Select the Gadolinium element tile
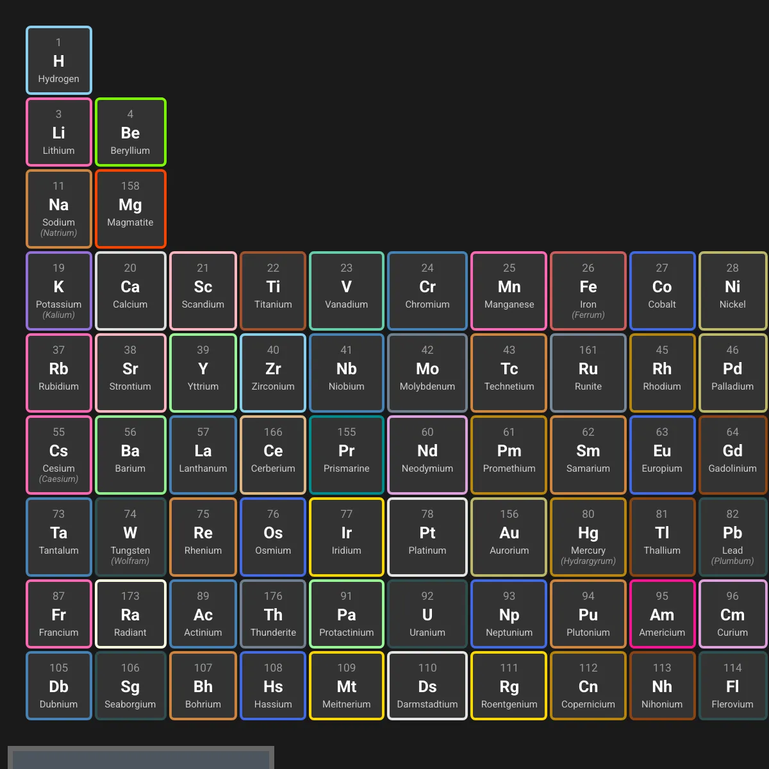This screenshot has width=769, height=769. click(x=732, y=455)
